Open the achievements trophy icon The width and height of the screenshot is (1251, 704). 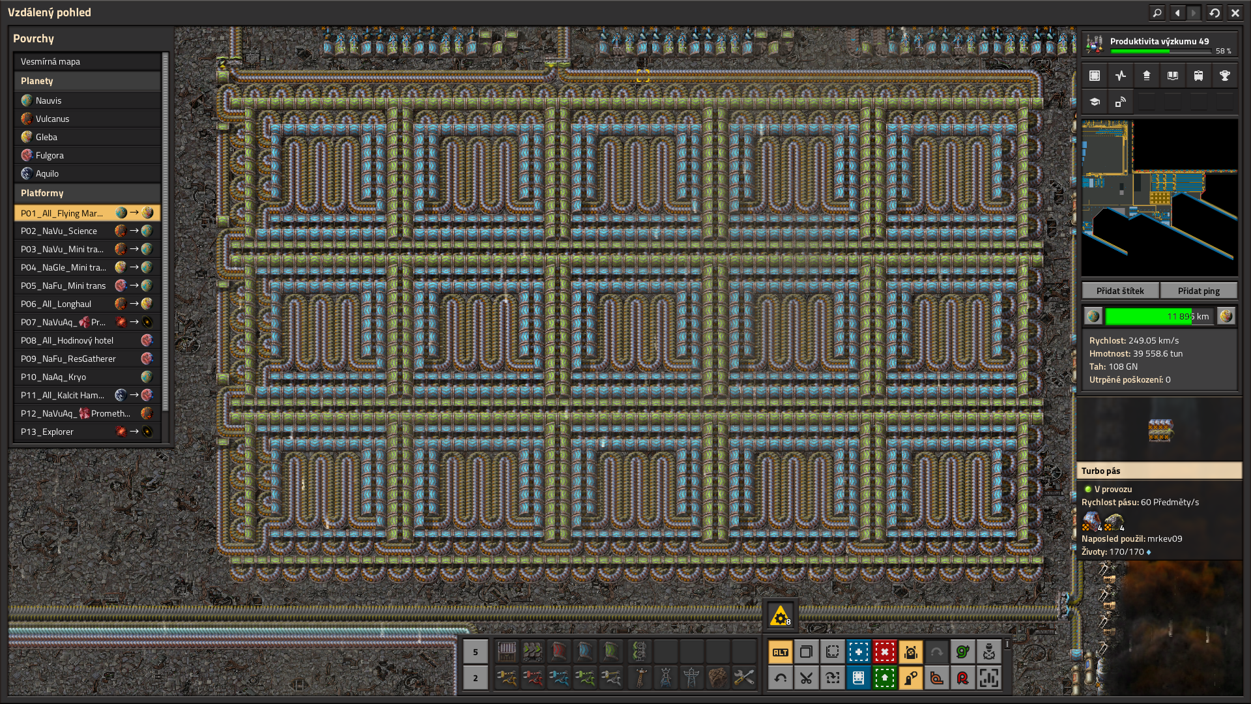1224,76
